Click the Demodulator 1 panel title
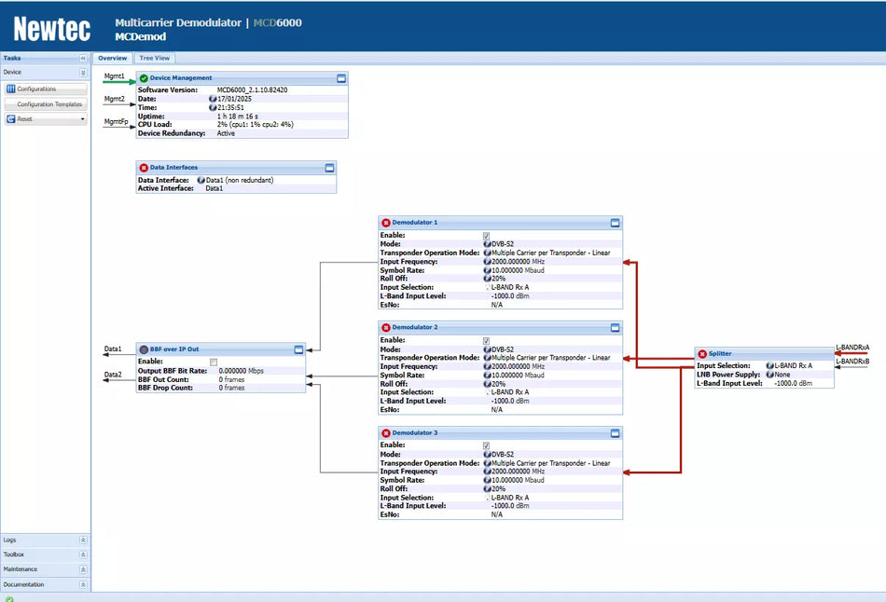This screenshot has width=886, height=602. click(x=415, y=223)
